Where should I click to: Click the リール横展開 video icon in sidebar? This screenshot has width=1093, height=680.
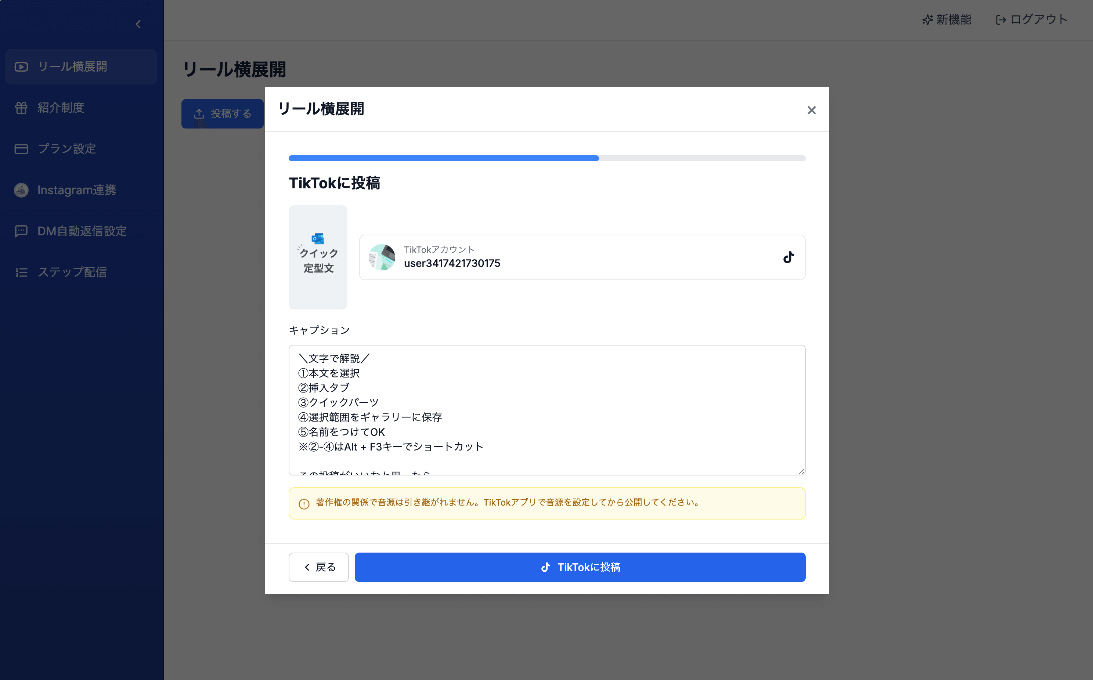[21, 67]
